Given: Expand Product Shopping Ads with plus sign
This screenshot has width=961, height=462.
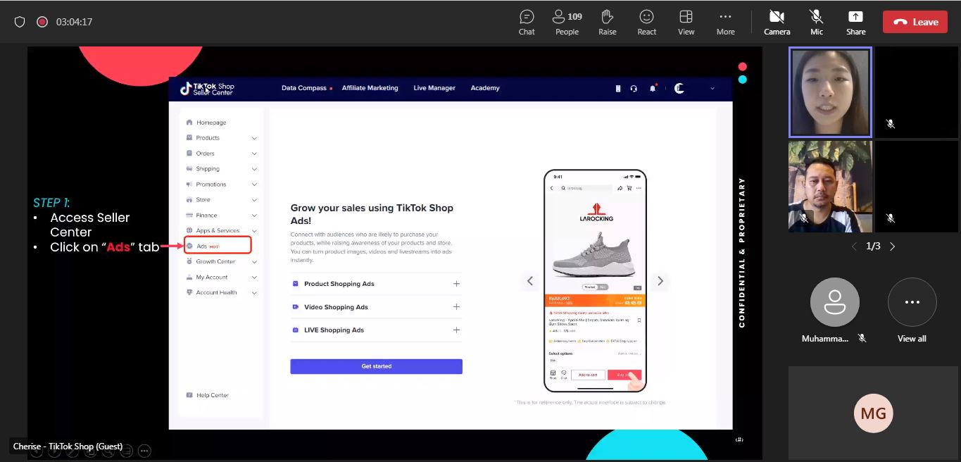Looking at the screenshot, I should click(x=456, y=284).
